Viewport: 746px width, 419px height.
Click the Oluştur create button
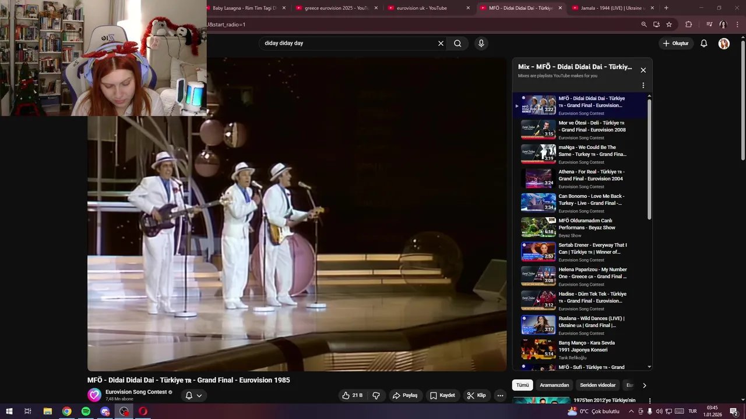[x=675, y=43]
